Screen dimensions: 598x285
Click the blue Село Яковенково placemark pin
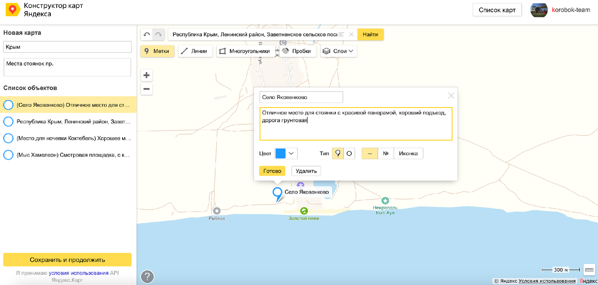click(277, 193)
